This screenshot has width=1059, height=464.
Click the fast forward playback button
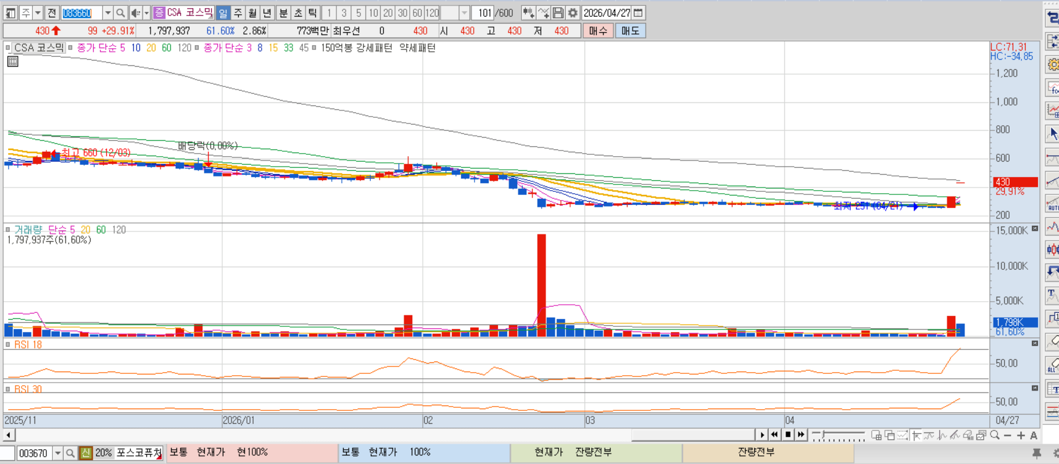point(801,435)
